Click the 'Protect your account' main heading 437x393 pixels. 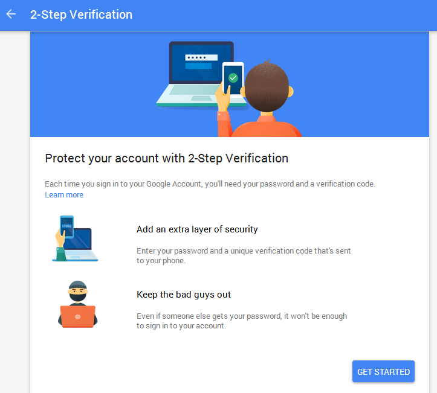(167, 158)
